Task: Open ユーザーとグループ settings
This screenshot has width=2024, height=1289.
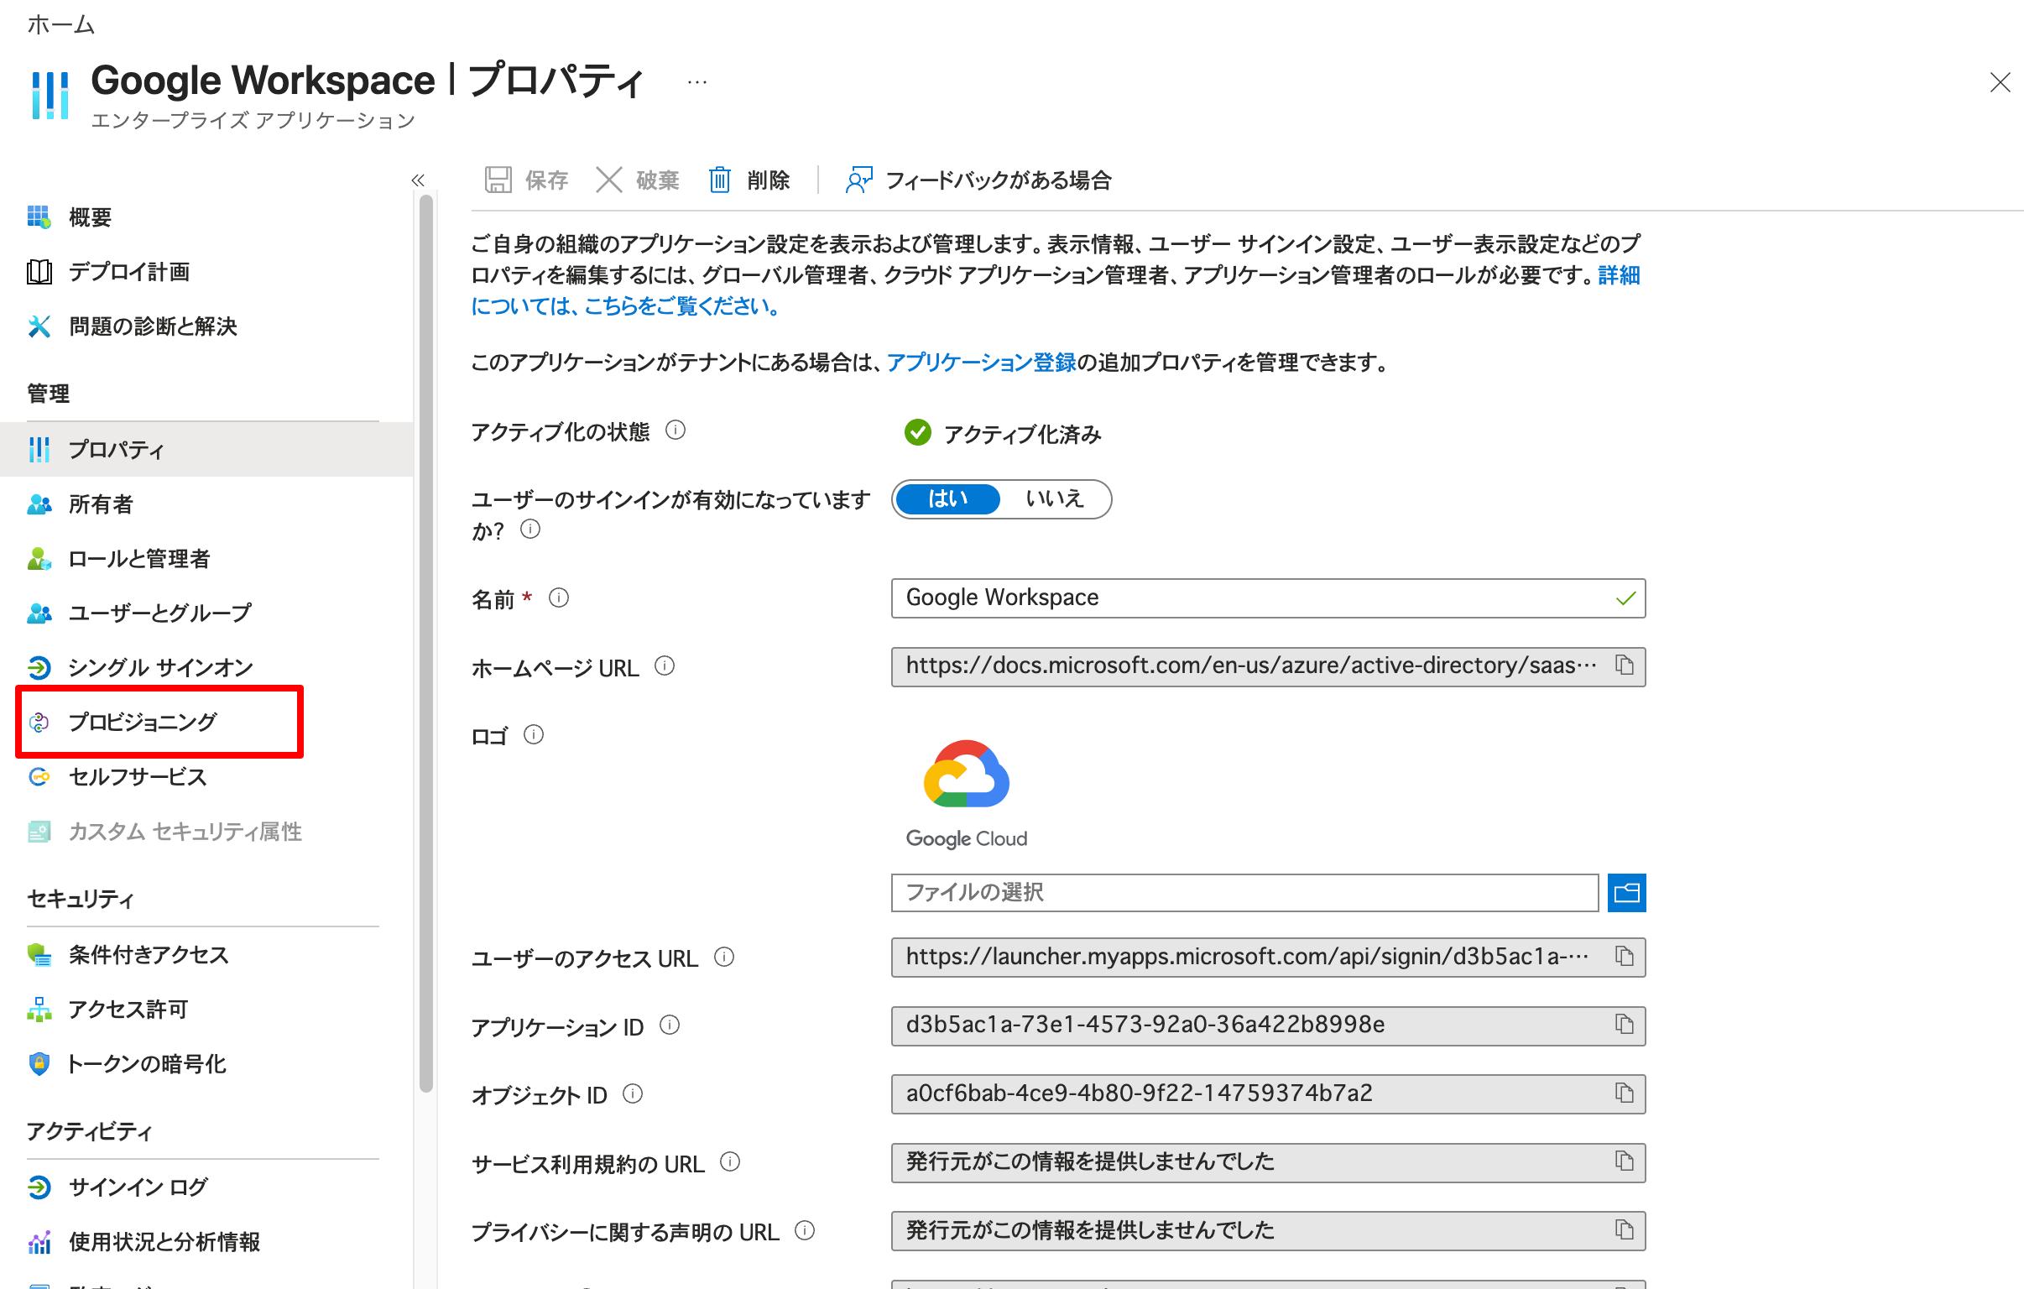Action: (x=159, y=612)
